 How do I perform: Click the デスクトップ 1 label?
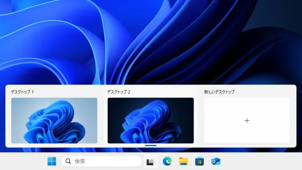click(22, 92)
